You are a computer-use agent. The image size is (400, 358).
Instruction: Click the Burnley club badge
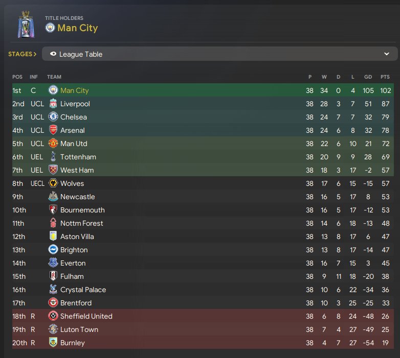[x=53, y=343]
